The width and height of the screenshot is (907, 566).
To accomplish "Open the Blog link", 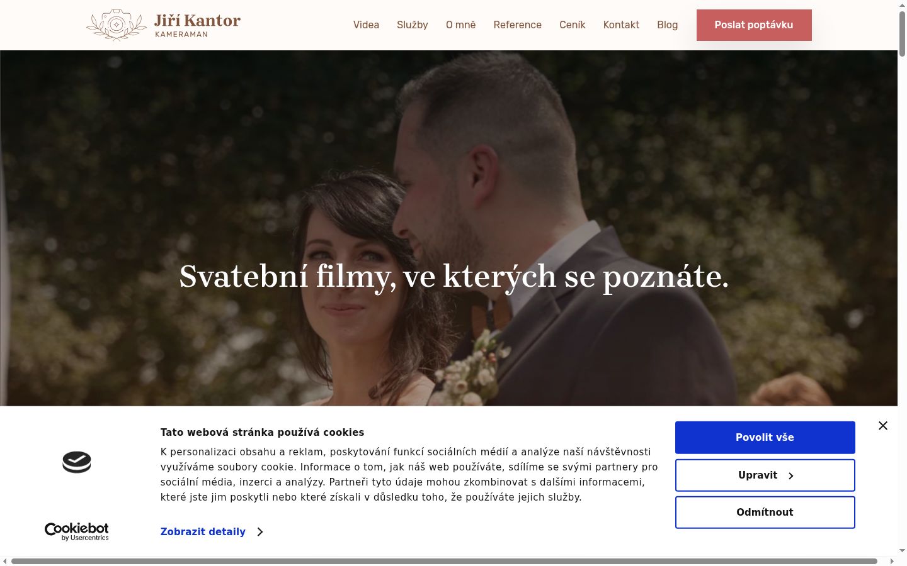I will coord(668,25).
